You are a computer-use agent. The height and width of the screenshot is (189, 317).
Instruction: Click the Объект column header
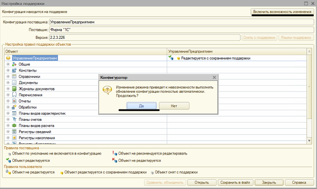click(x=85, y=52)
